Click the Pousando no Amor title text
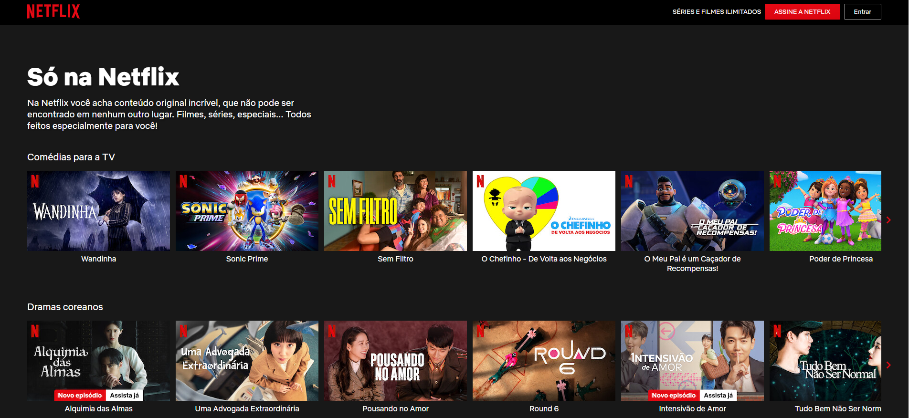Viewport: 909px width, 418px height. [x=395, y=408]
